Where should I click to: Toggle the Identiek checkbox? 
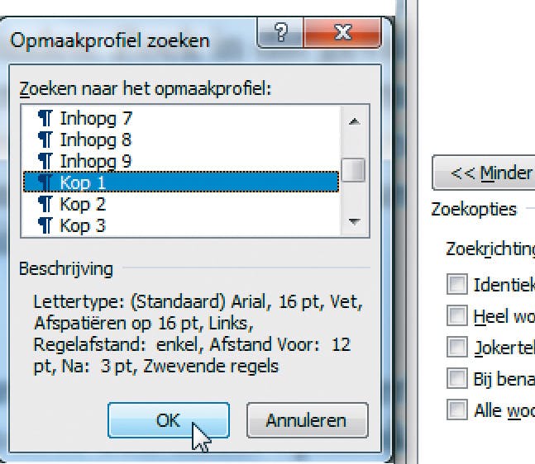[x=456, y=286]
